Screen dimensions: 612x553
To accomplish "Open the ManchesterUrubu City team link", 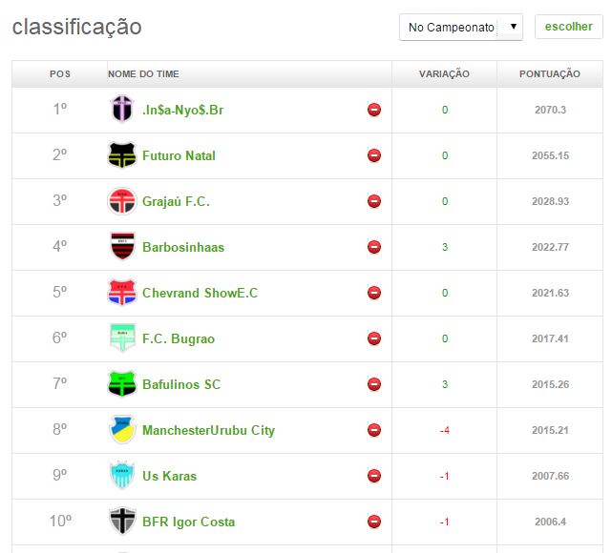I will tap(208, 430).
